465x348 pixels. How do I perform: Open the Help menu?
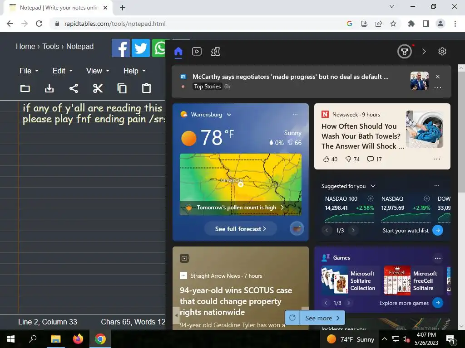[134, 71]
